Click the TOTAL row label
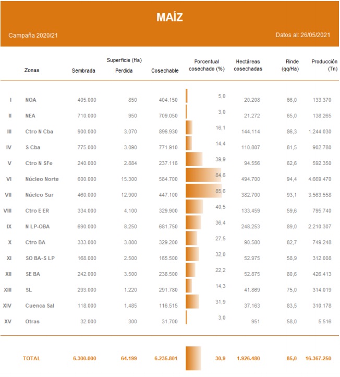The image size is (340, 377). click(x=31, y=358)
